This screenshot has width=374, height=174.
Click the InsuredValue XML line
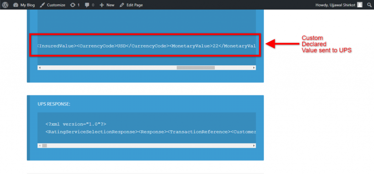(147, 46)
